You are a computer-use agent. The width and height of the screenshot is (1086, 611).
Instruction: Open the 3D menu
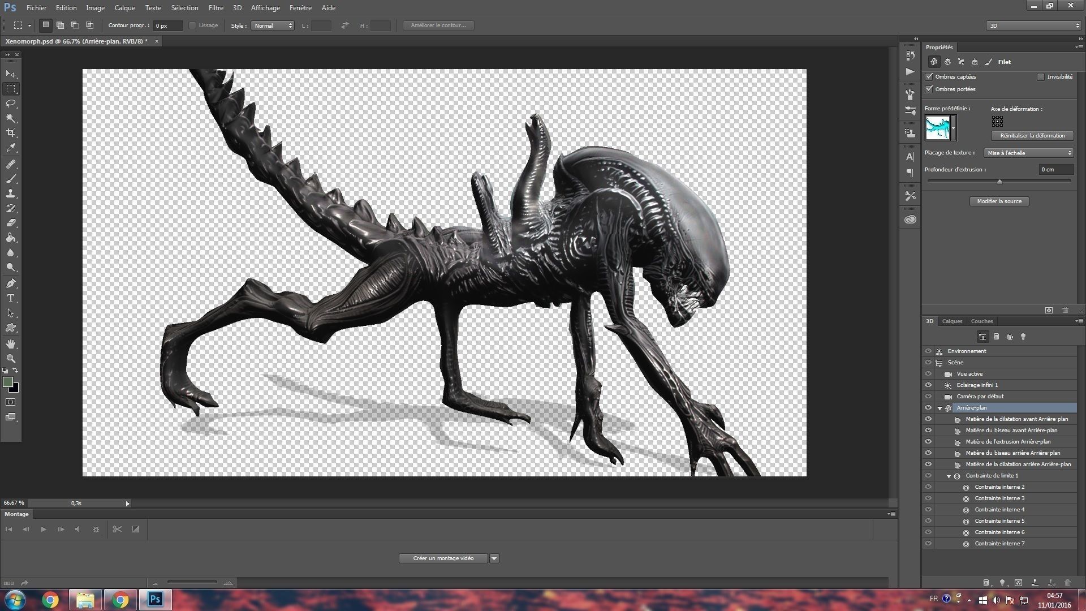(x=237, y=8)
